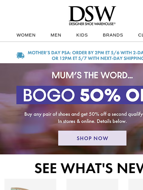Open the first product tile with green sandal
Screen dimensions: 143x190
click(30, 184)
